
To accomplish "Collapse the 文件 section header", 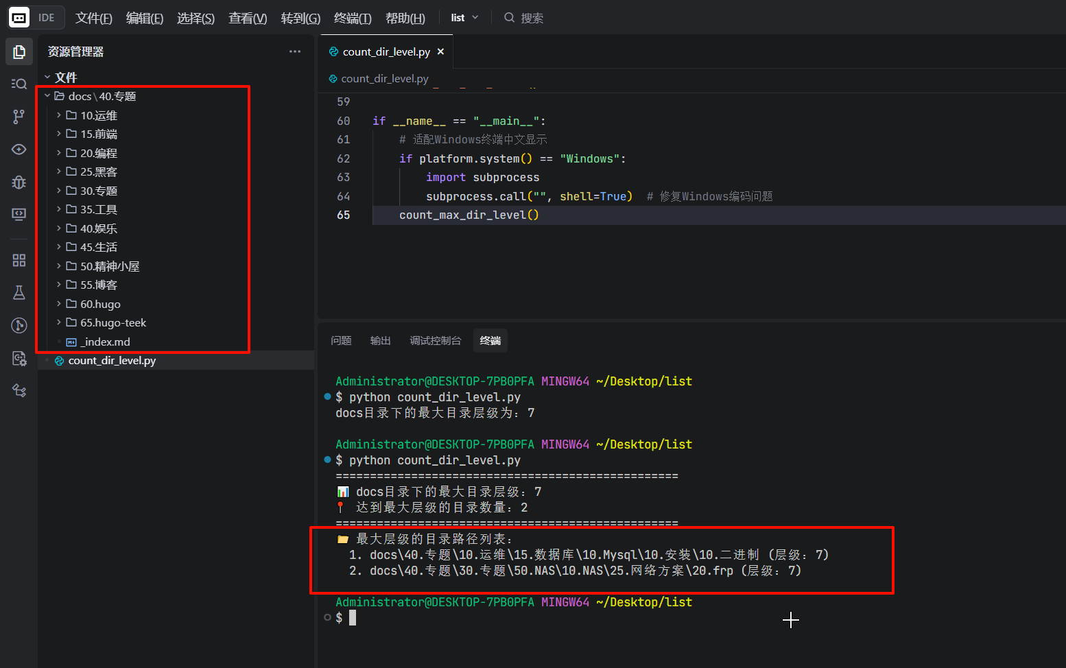I will 60,77.
